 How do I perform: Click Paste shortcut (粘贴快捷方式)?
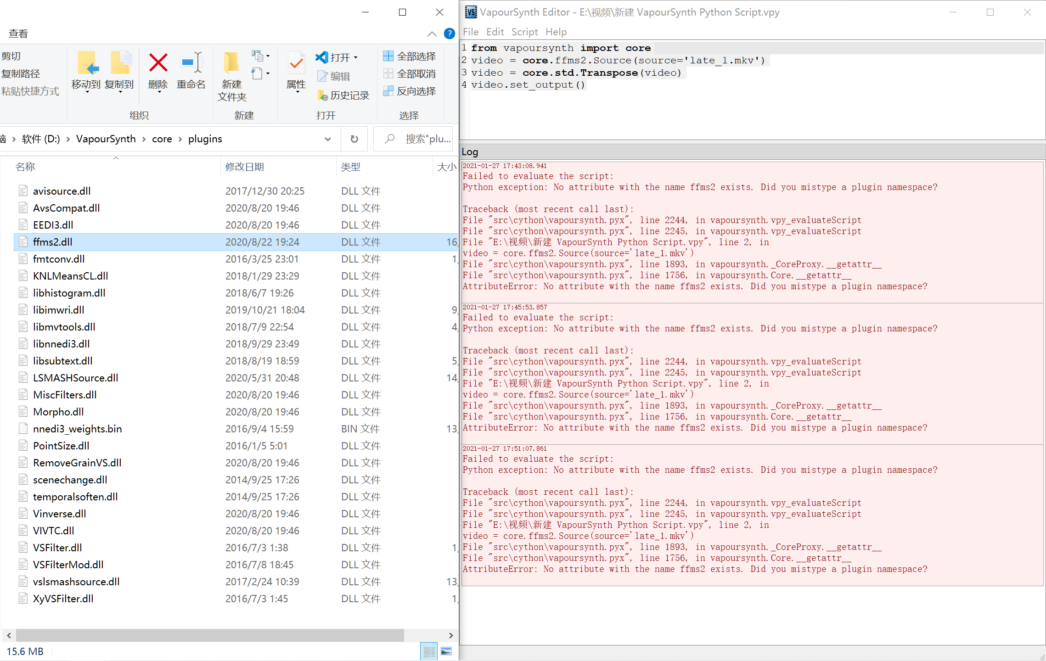30,91
